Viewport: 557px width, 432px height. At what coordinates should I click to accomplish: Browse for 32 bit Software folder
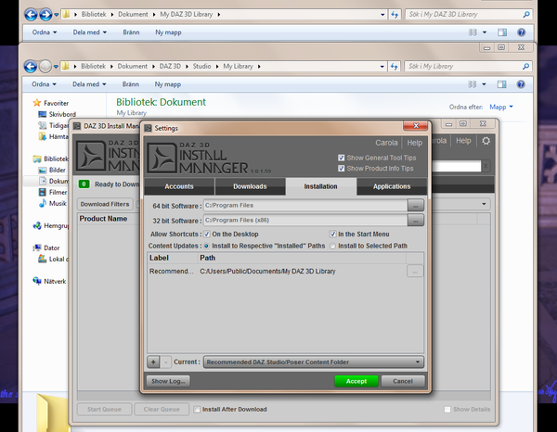415,221
